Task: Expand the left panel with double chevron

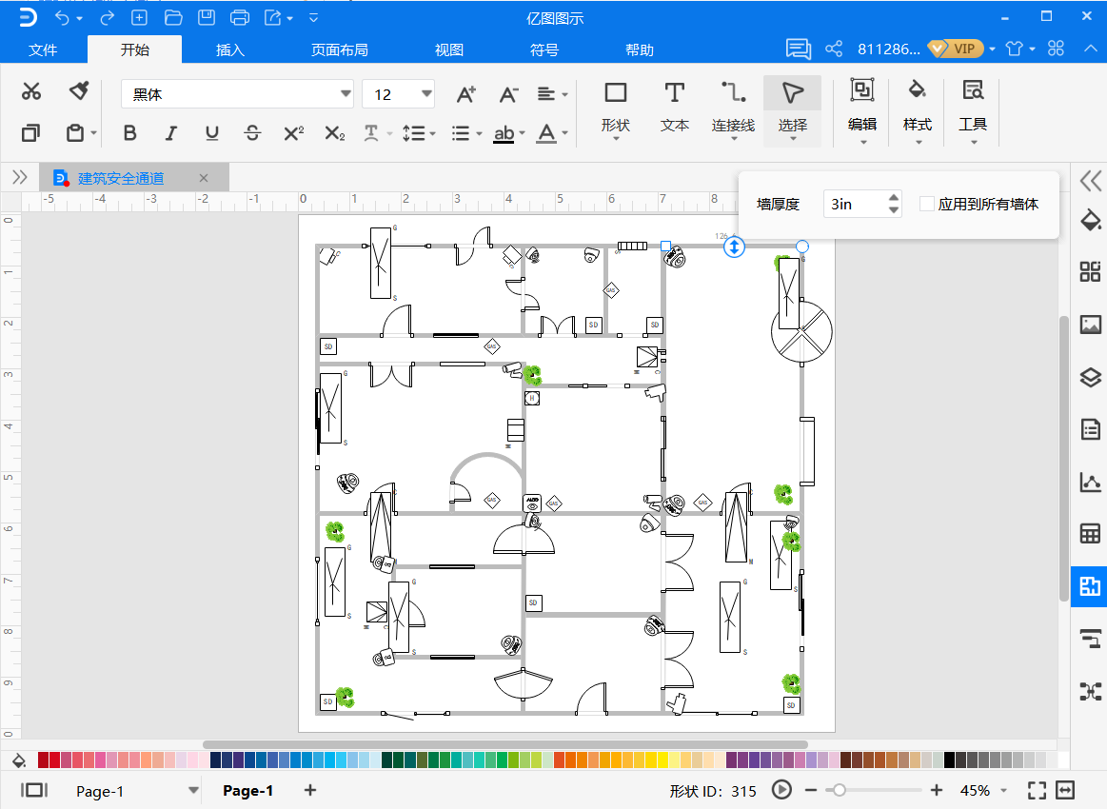Action: click(20, 177)
